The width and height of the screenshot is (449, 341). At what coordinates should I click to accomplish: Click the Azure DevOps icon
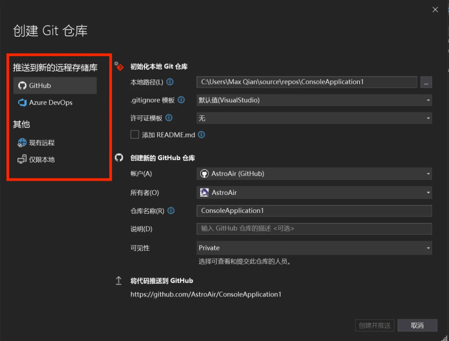[x=22, y=103]
